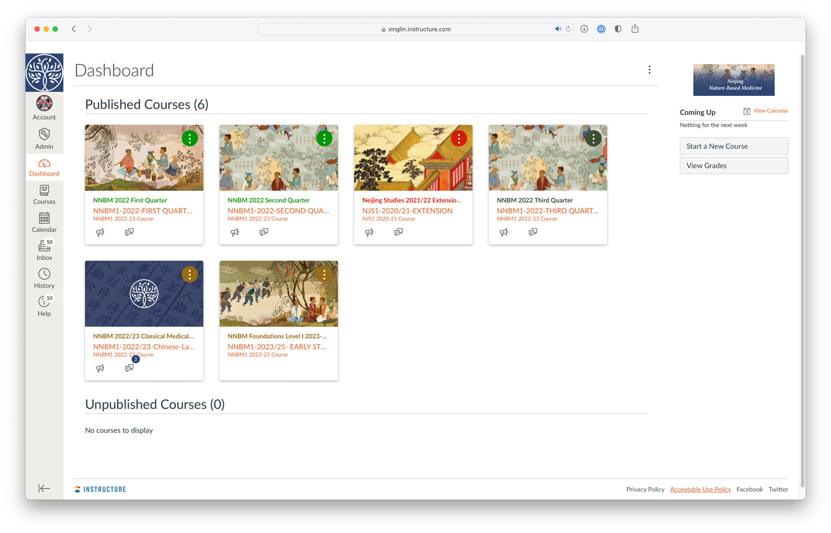The height and width of the screenshot is (533, 831).
Task: Open options menu on Neijing Studies Extension card
Action: pos(459,139)
